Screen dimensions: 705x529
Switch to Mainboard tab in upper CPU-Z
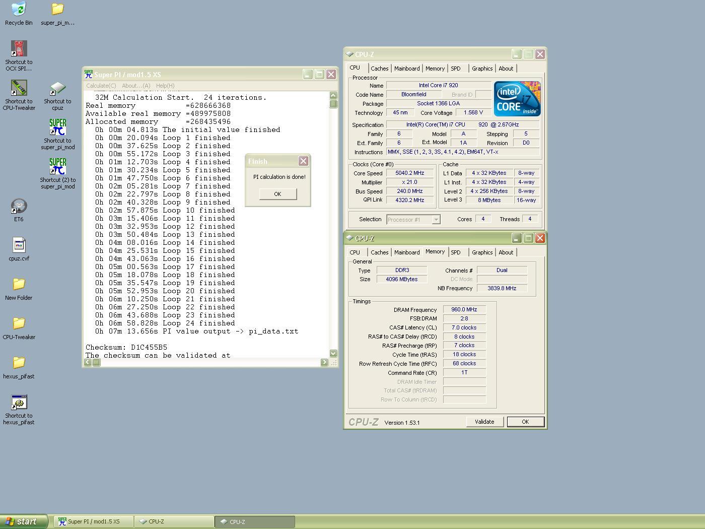click(407, 69)
